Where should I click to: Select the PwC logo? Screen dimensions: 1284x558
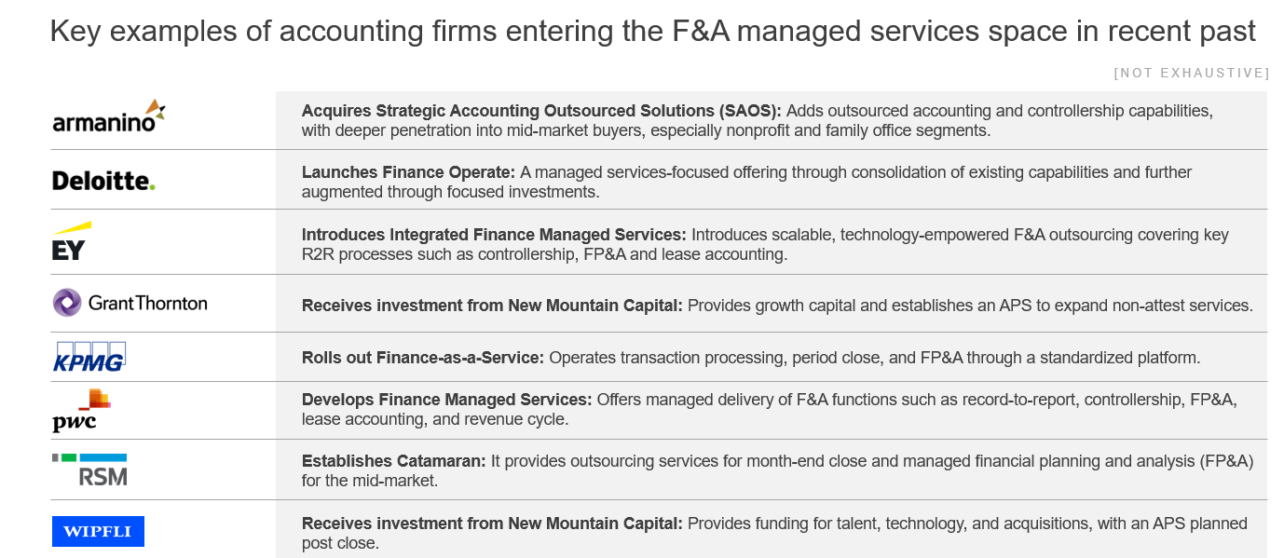81,411
